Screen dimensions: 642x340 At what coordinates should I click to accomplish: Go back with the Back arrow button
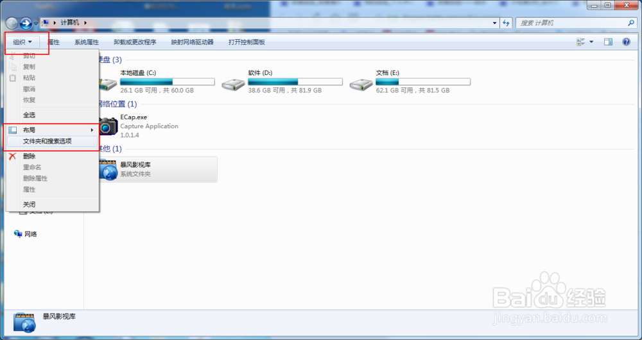[x=12, y=23]
